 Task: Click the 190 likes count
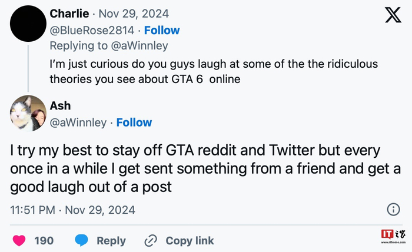(x=44, y=240)
